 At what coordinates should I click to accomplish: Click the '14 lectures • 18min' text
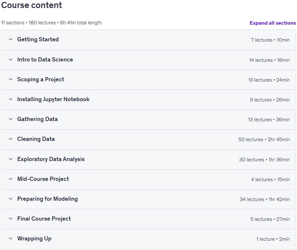click(x=269, y=60)
